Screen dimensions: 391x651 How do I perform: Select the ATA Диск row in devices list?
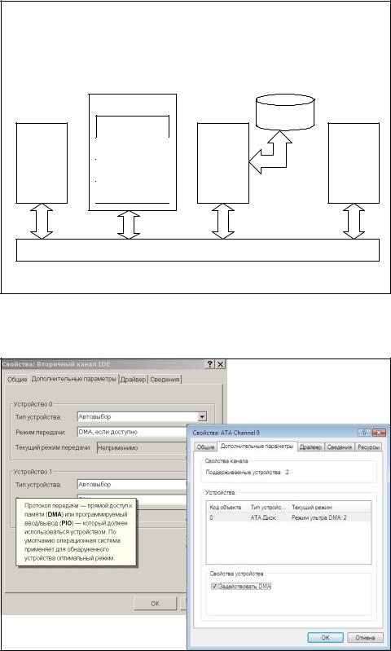(x=288, y=517)
